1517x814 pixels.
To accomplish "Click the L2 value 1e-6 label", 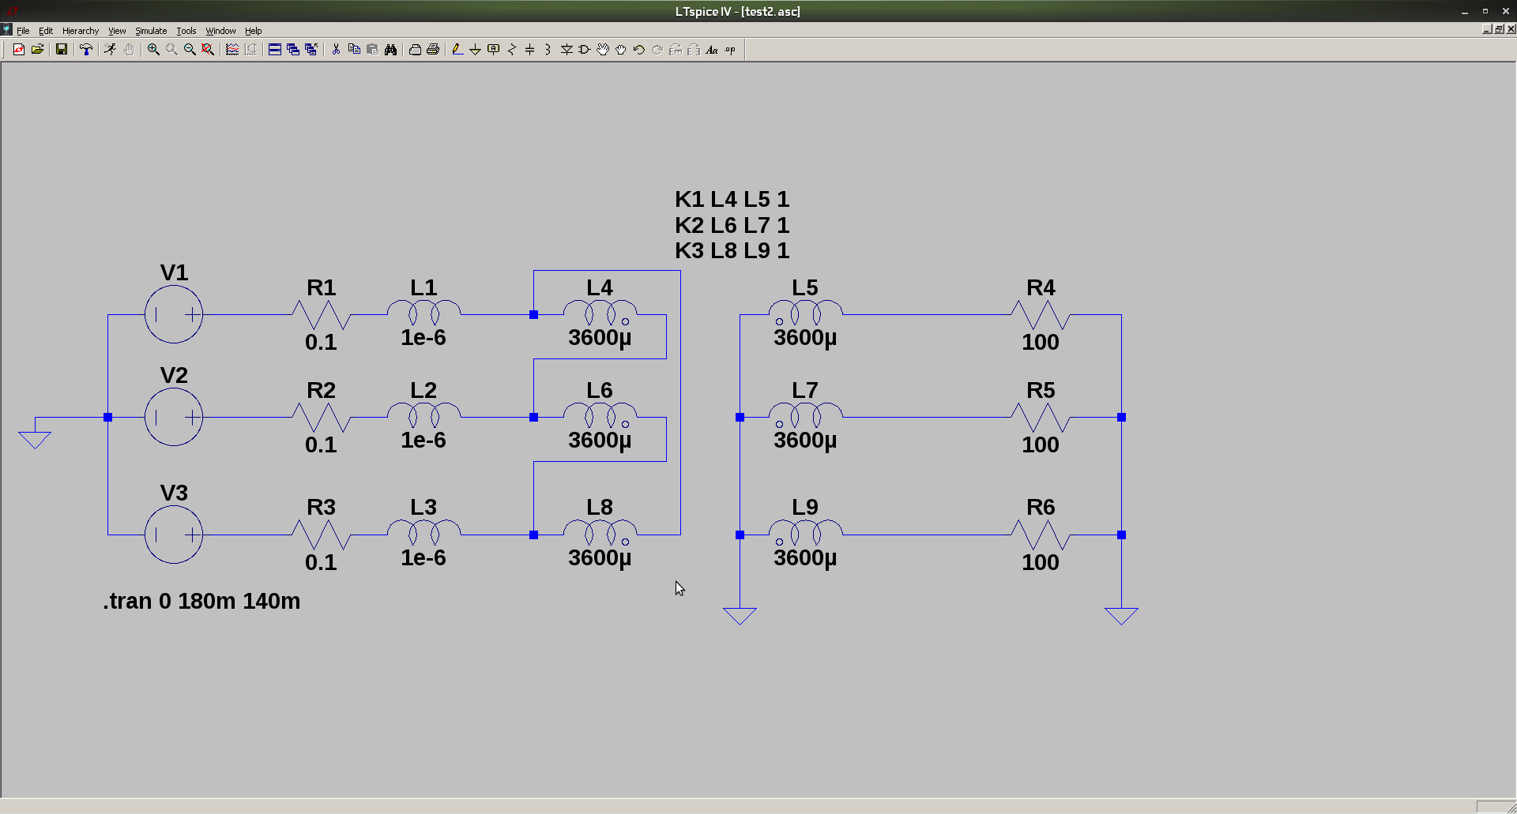I will pos(423,441).
